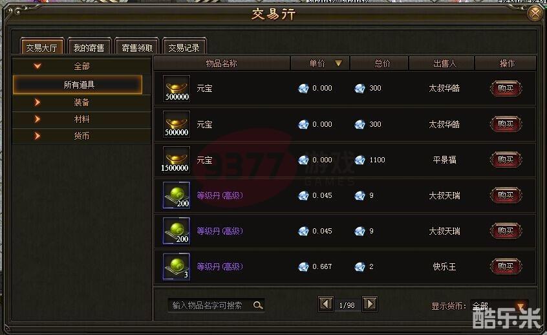Image resolution: width=547 pixels, height=335 pixels.
Task: Open the 显示货币 dropdown
Action: [499, 306]
